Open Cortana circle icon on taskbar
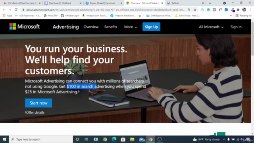The height and width of the screenshot is (143, 254). [77, 139]
